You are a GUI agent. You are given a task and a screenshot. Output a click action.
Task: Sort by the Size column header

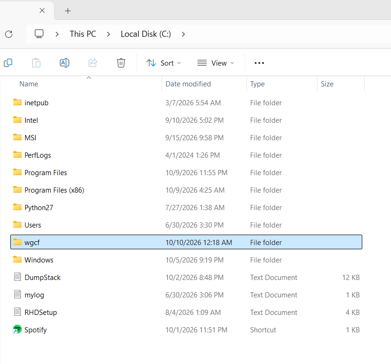point(327,84)
